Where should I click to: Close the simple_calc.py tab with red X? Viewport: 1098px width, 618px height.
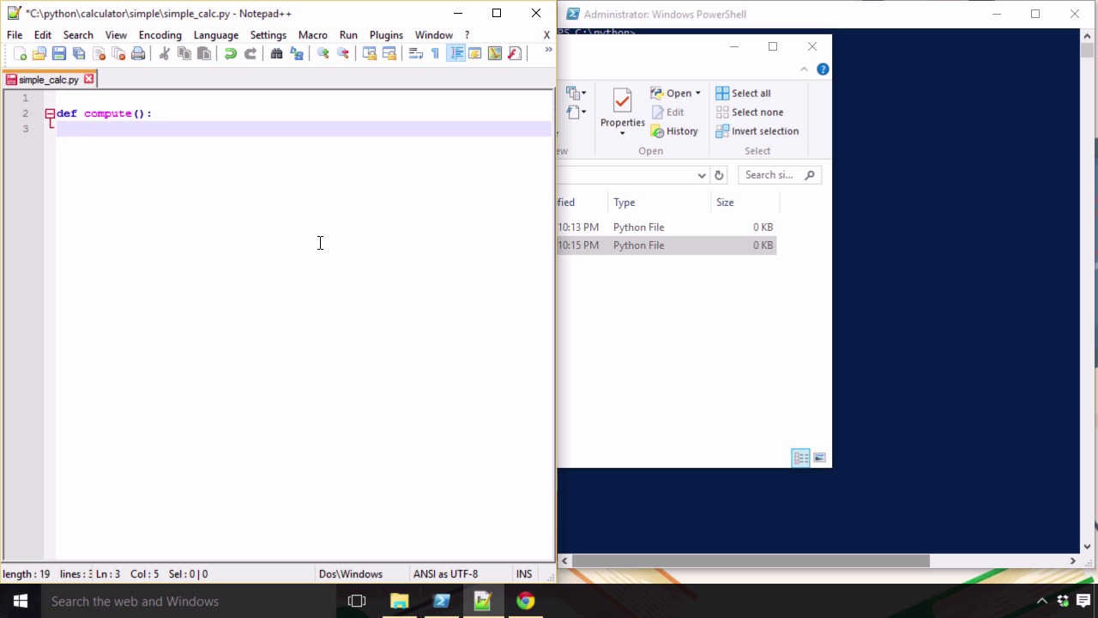tap(88, 79)
